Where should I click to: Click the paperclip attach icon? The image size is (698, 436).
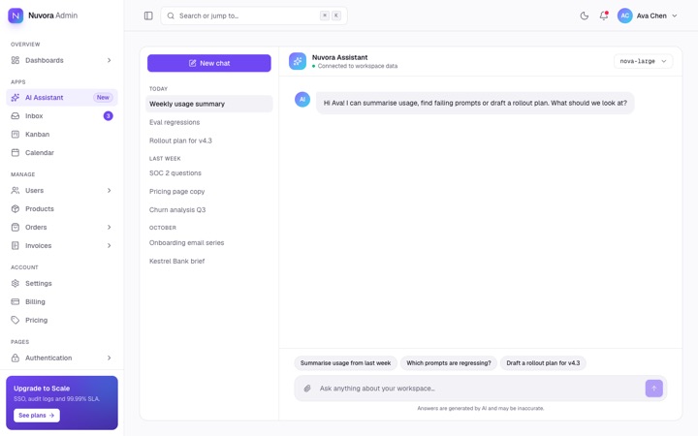coord(307,389)
